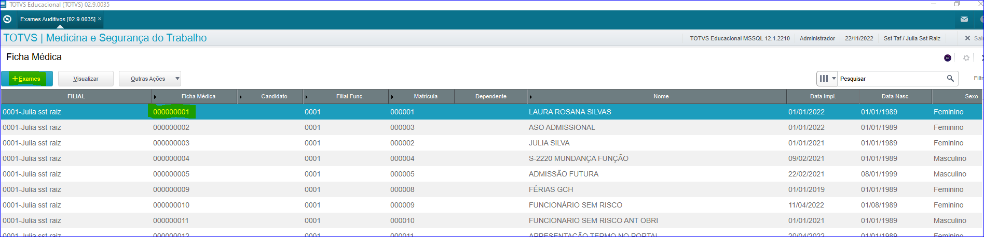Screen dimensions: 984x237
Task: Click the + Exames button
Action: [27, 79]
